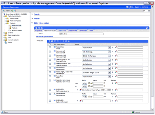155x115 pixels.
Task: Click the Code input field
Action: (x=81, y=34)
